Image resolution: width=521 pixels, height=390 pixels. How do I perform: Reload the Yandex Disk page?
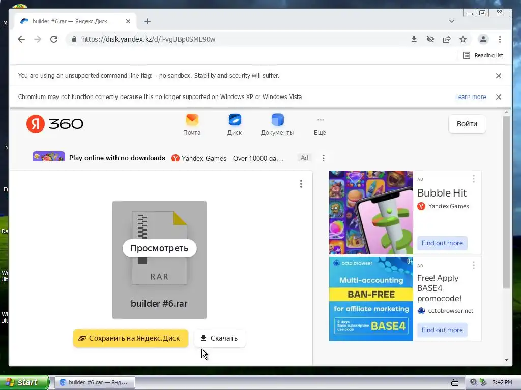point(54,39)
